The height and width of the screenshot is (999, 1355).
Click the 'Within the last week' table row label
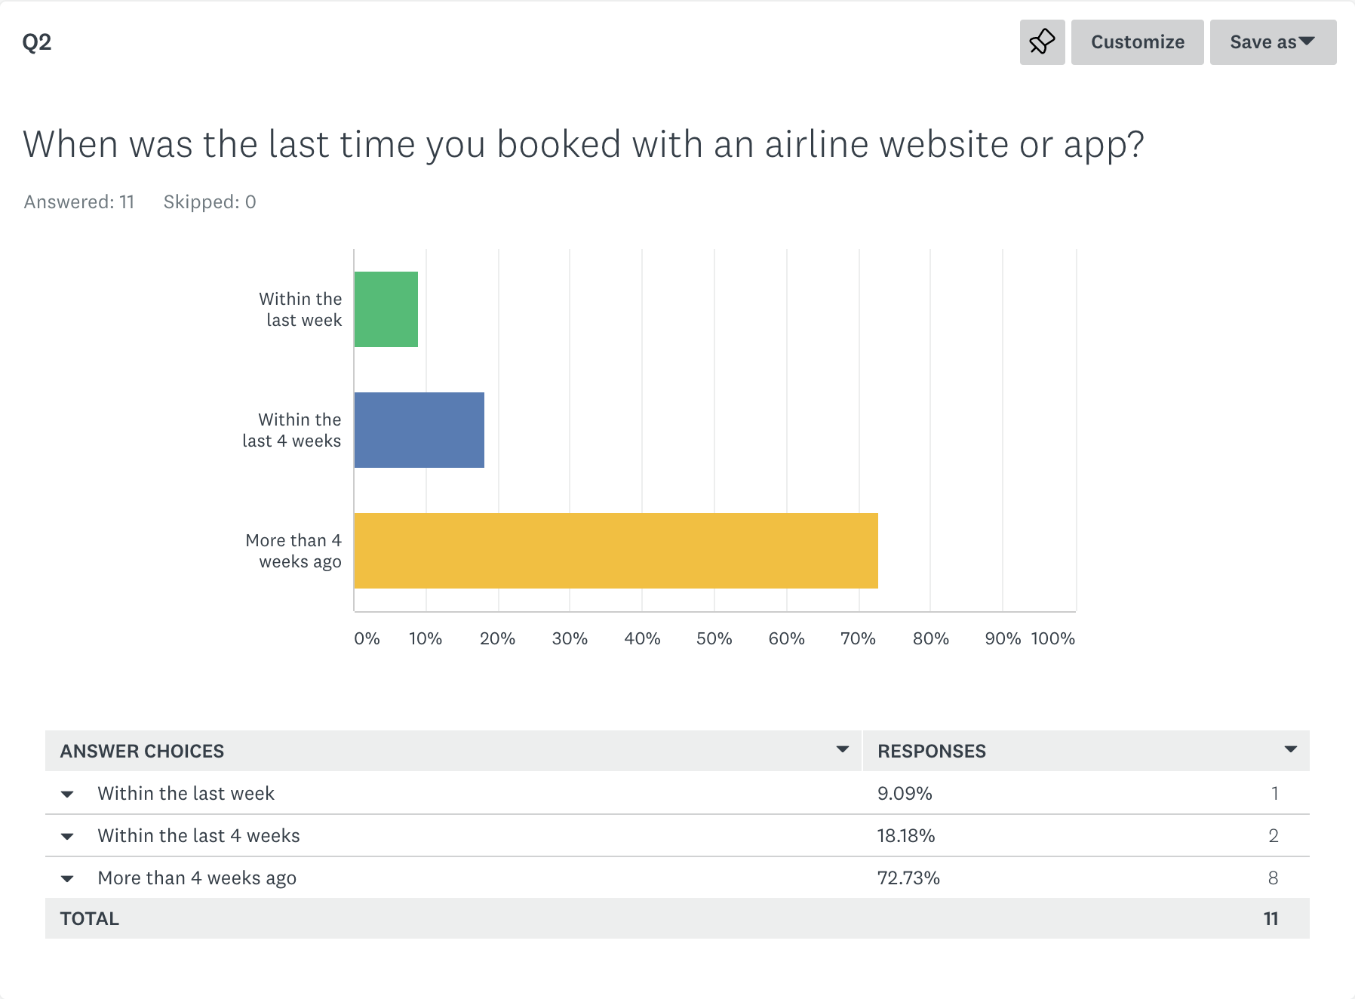click(x=186, y=793)
